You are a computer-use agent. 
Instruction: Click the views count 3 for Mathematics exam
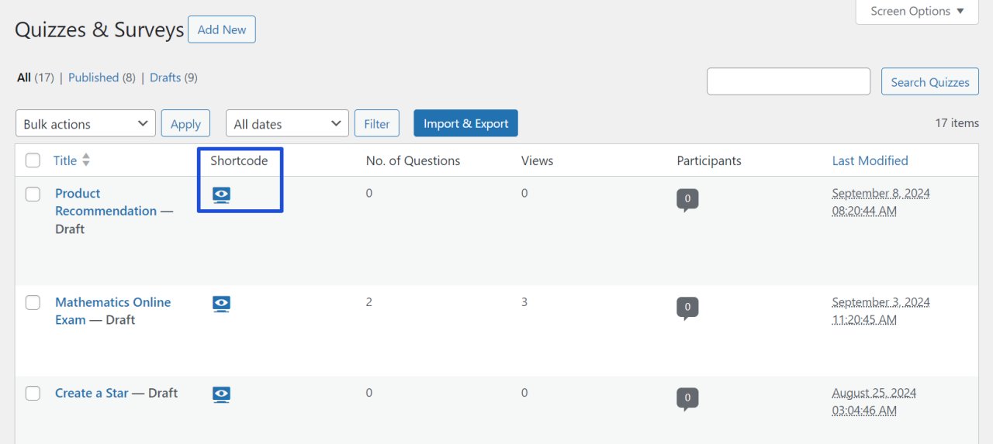click(x=524, y=302)
